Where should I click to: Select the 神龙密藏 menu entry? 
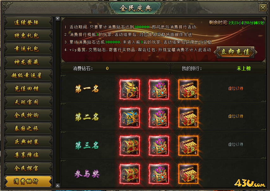(x=29, y=62)
